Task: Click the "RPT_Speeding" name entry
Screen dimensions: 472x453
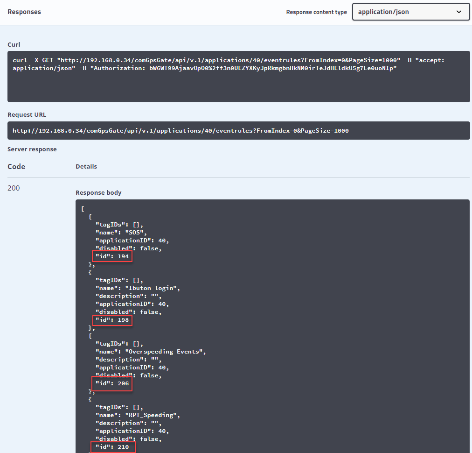Action: coord(152,415)
